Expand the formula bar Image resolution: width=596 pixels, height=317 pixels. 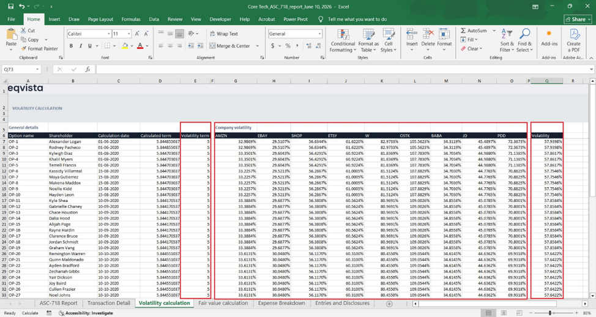coord(592,69)
